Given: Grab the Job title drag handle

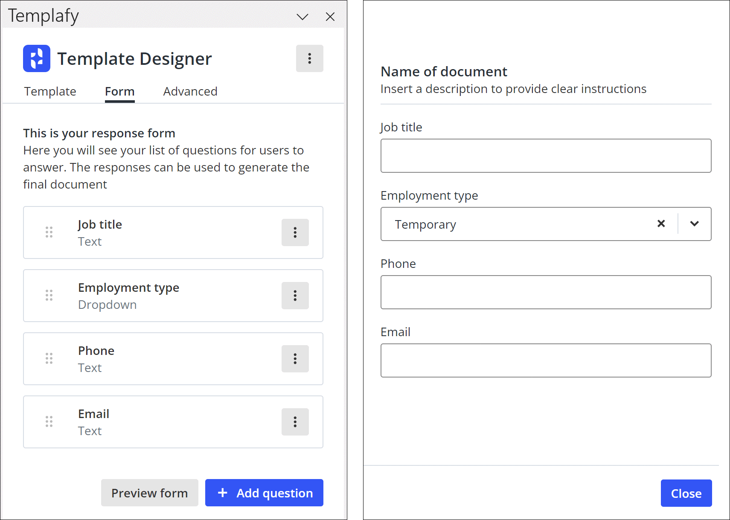Looking at the screenshot, I should pos(49,232).
